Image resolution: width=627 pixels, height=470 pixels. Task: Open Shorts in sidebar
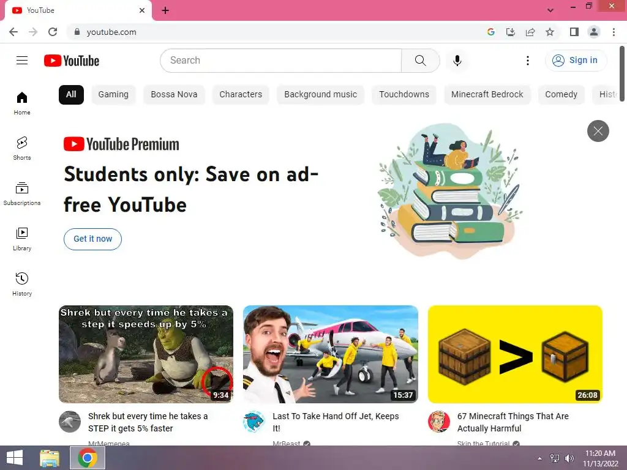coord(22,148)
